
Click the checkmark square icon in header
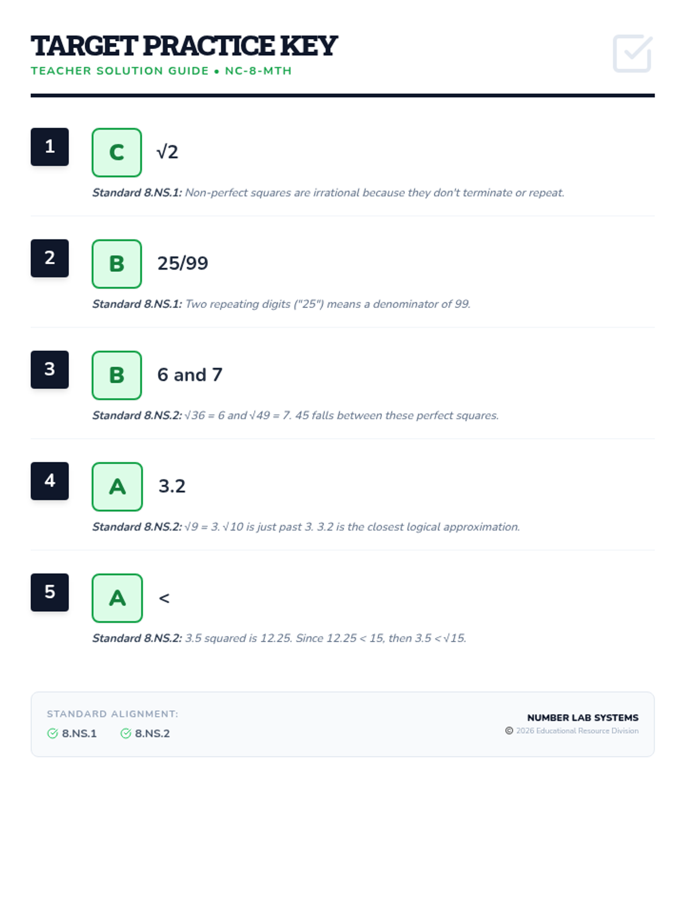(632, 54)
